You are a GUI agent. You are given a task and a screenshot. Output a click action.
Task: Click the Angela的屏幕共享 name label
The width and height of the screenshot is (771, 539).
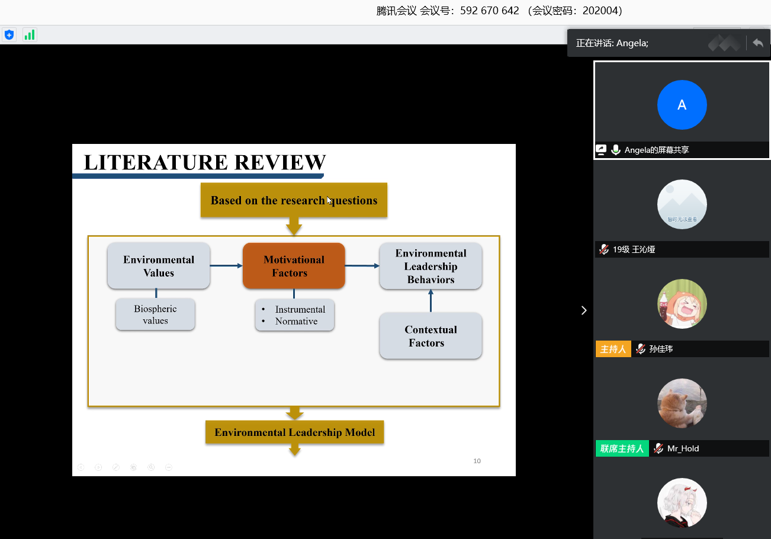[x=657, y=150]
